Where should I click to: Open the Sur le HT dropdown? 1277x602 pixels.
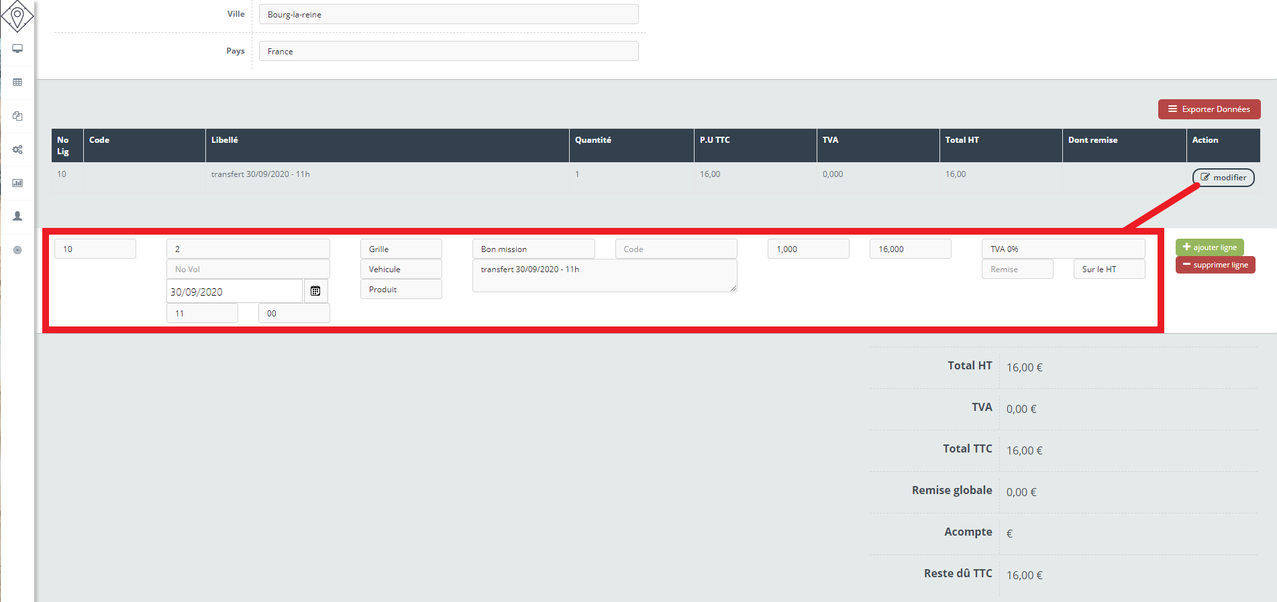pyautogui.click(x=1109, y=269)
